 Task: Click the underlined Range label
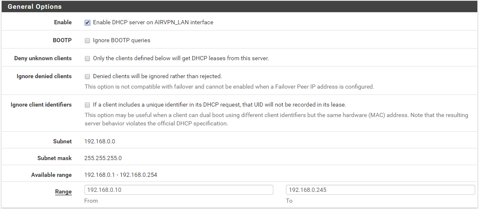[63, 191]
